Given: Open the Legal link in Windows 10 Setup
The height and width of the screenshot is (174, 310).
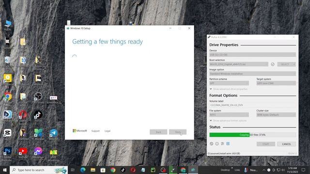Looking at the screenshot, I should 108,131.
